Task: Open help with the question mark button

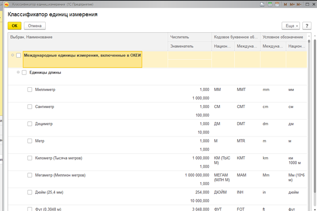Action: [x=307, y=26]
